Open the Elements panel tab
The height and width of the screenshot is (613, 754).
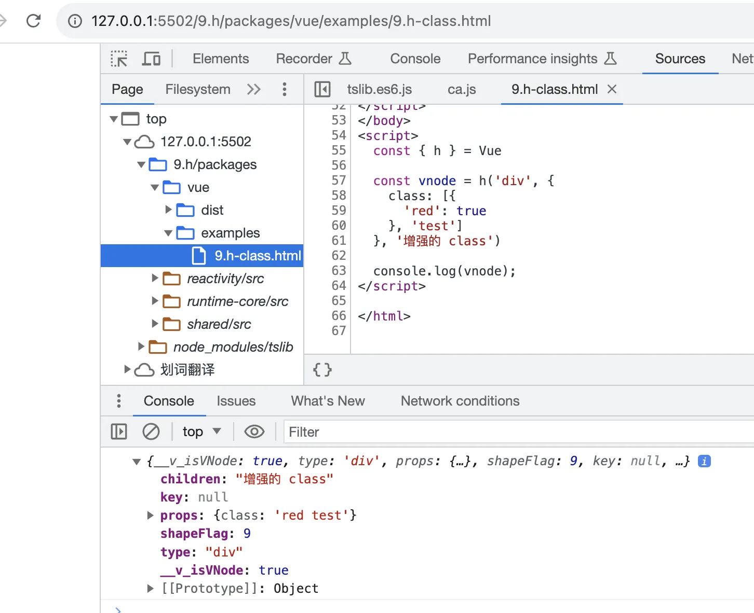(x=221, y=59)
